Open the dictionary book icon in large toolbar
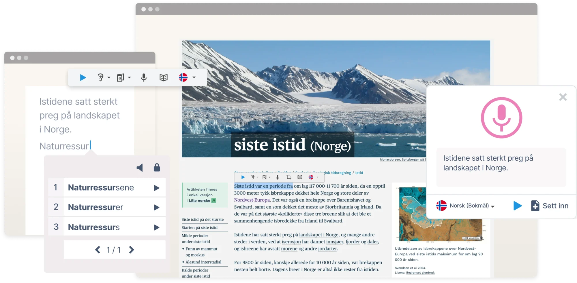577x283 pixels. tap(163, 77)
